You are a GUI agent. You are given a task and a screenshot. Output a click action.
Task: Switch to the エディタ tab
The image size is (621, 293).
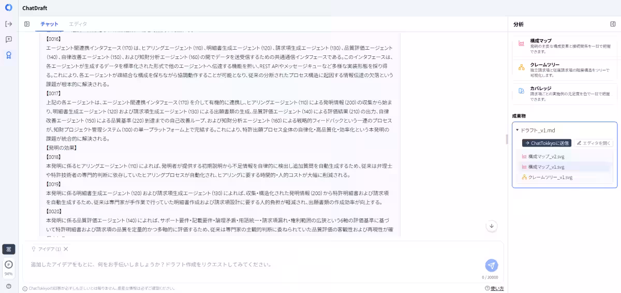tap(78, 24)
